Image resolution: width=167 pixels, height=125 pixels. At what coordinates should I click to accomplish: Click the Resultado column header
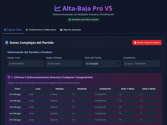pyautogui.click(x=82, y=89)
